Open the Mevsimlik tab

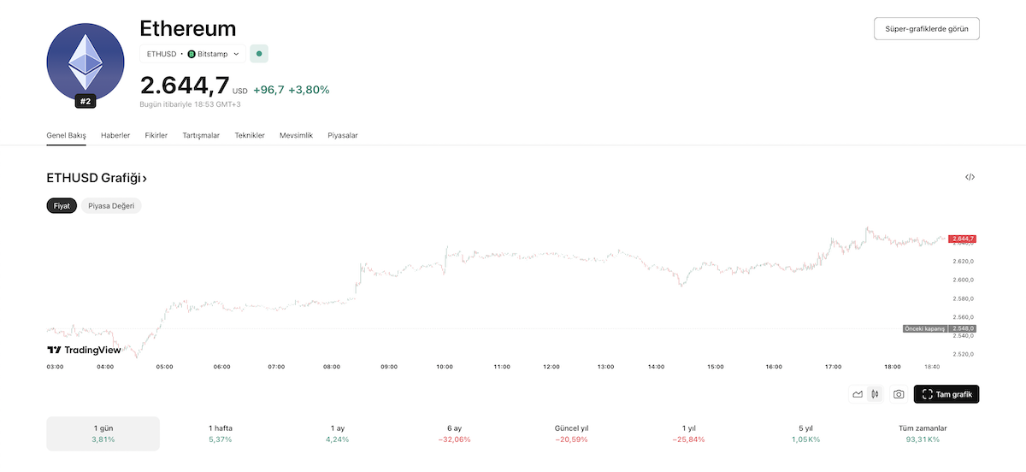296,135
